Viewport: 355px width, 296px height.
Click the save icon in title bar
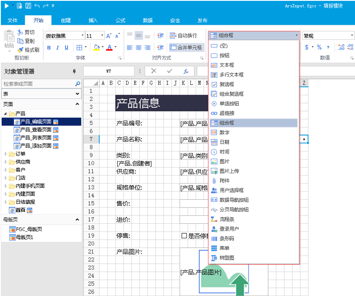coord(28,6)
